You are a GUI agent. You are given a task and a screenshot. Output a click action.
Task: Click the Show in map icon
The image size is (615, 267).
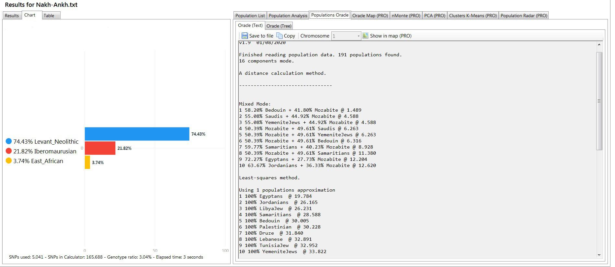(365, 36)
